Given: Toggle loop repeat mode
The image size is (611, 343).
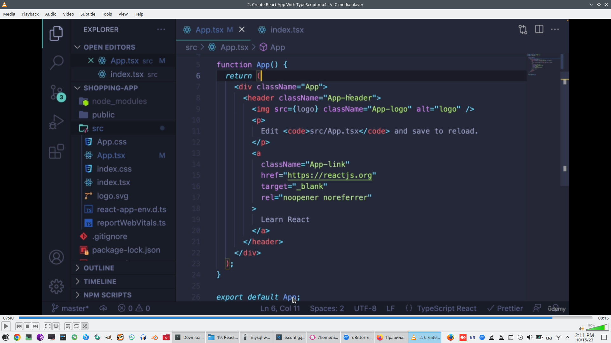Looking at the screenshot, I should tap(76, 326).
